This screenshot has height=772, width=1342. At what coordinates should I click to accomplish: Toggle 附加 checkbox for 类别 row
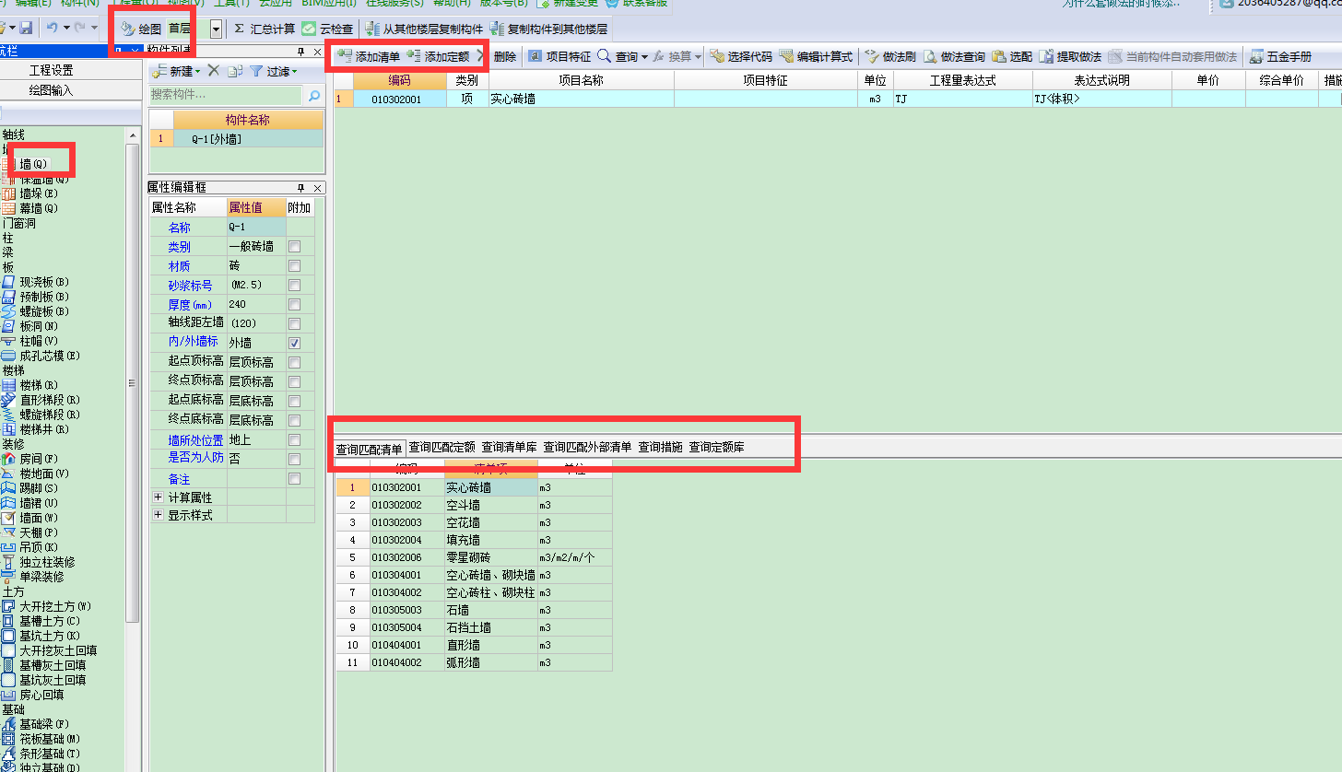[294, 247]
